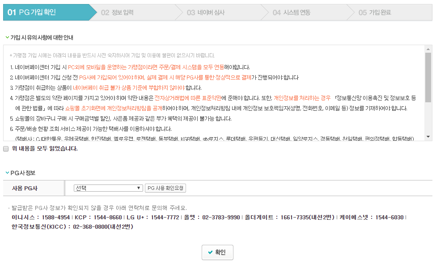Collapse the 'PG사 정보' section chevron
The height and width of the screenshot is (264, 436).
click(7, 172)
